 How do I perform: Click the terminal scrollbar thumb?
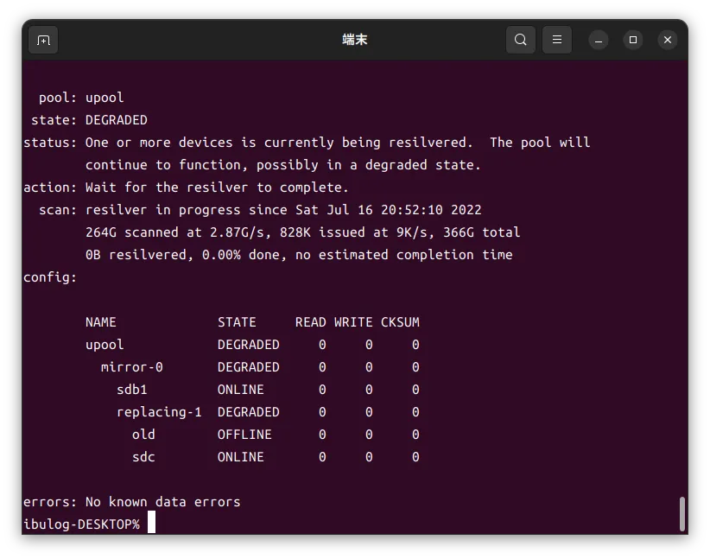[681, 514]
